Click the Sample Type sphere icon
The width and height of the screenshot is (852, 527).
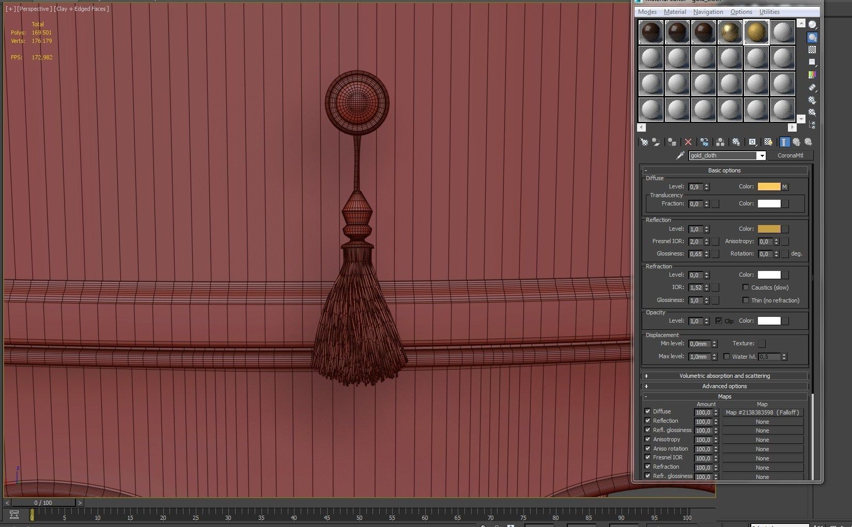click(x=813, y=25)
